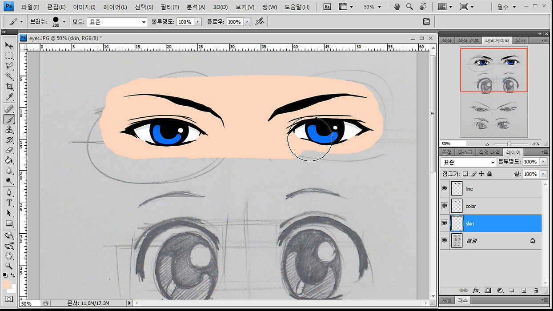Select the Crop tool

9,87
